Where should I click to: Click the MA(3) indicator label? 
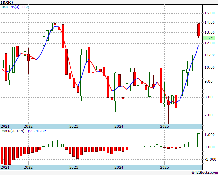tap(15, 7)
